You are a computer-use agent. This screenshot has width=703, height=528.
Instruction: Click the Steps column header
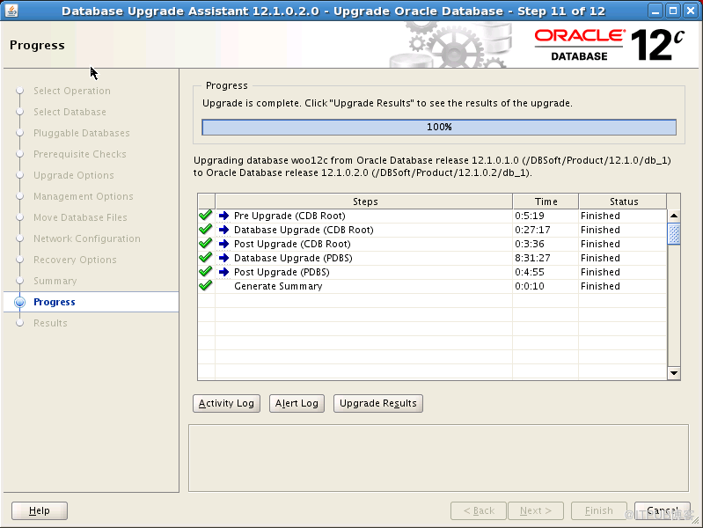pos(364,202)
